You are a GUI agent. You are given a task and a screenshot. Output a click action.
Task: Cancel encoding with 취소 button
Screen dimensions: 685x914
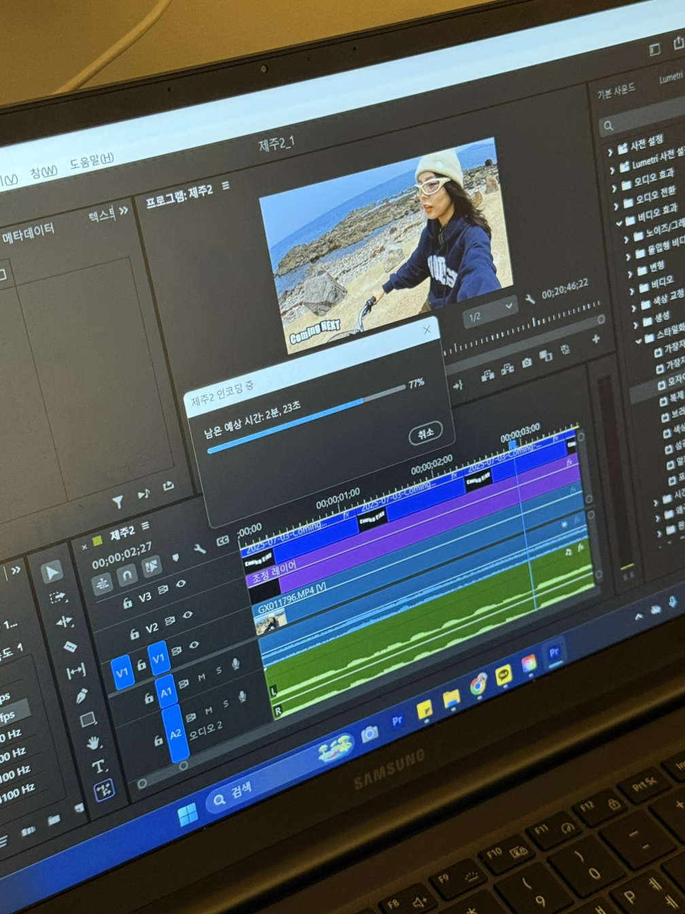click(x=425, y=433)
